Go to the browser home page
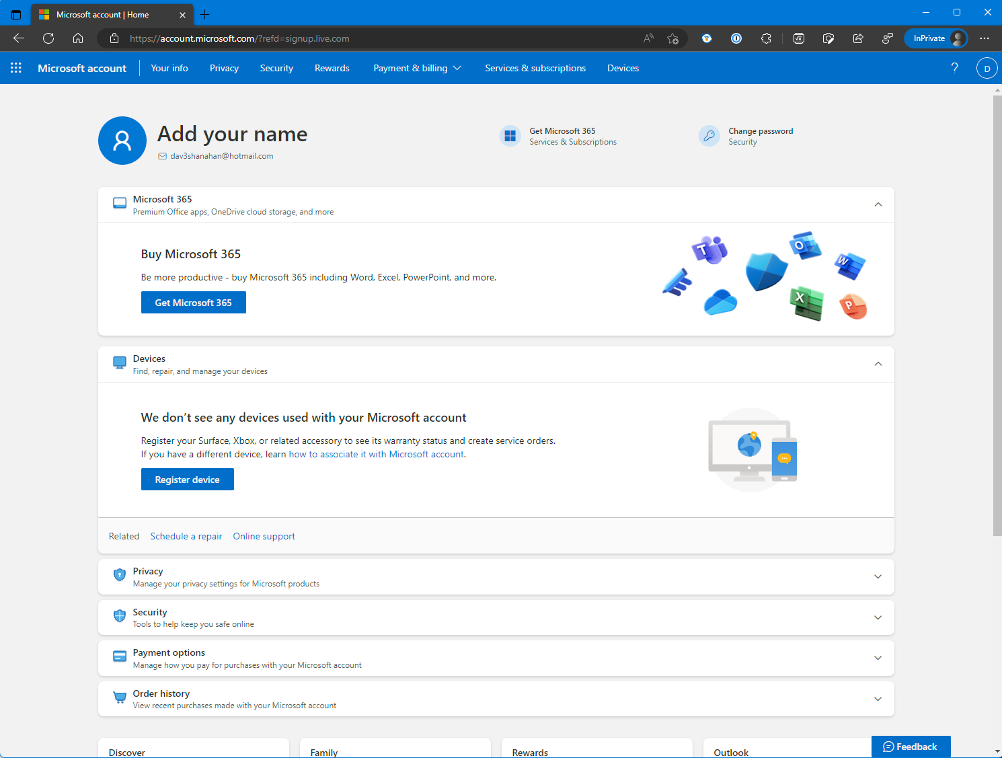The height and width of the screenshot is (758, 1002). tap(78, 38)
